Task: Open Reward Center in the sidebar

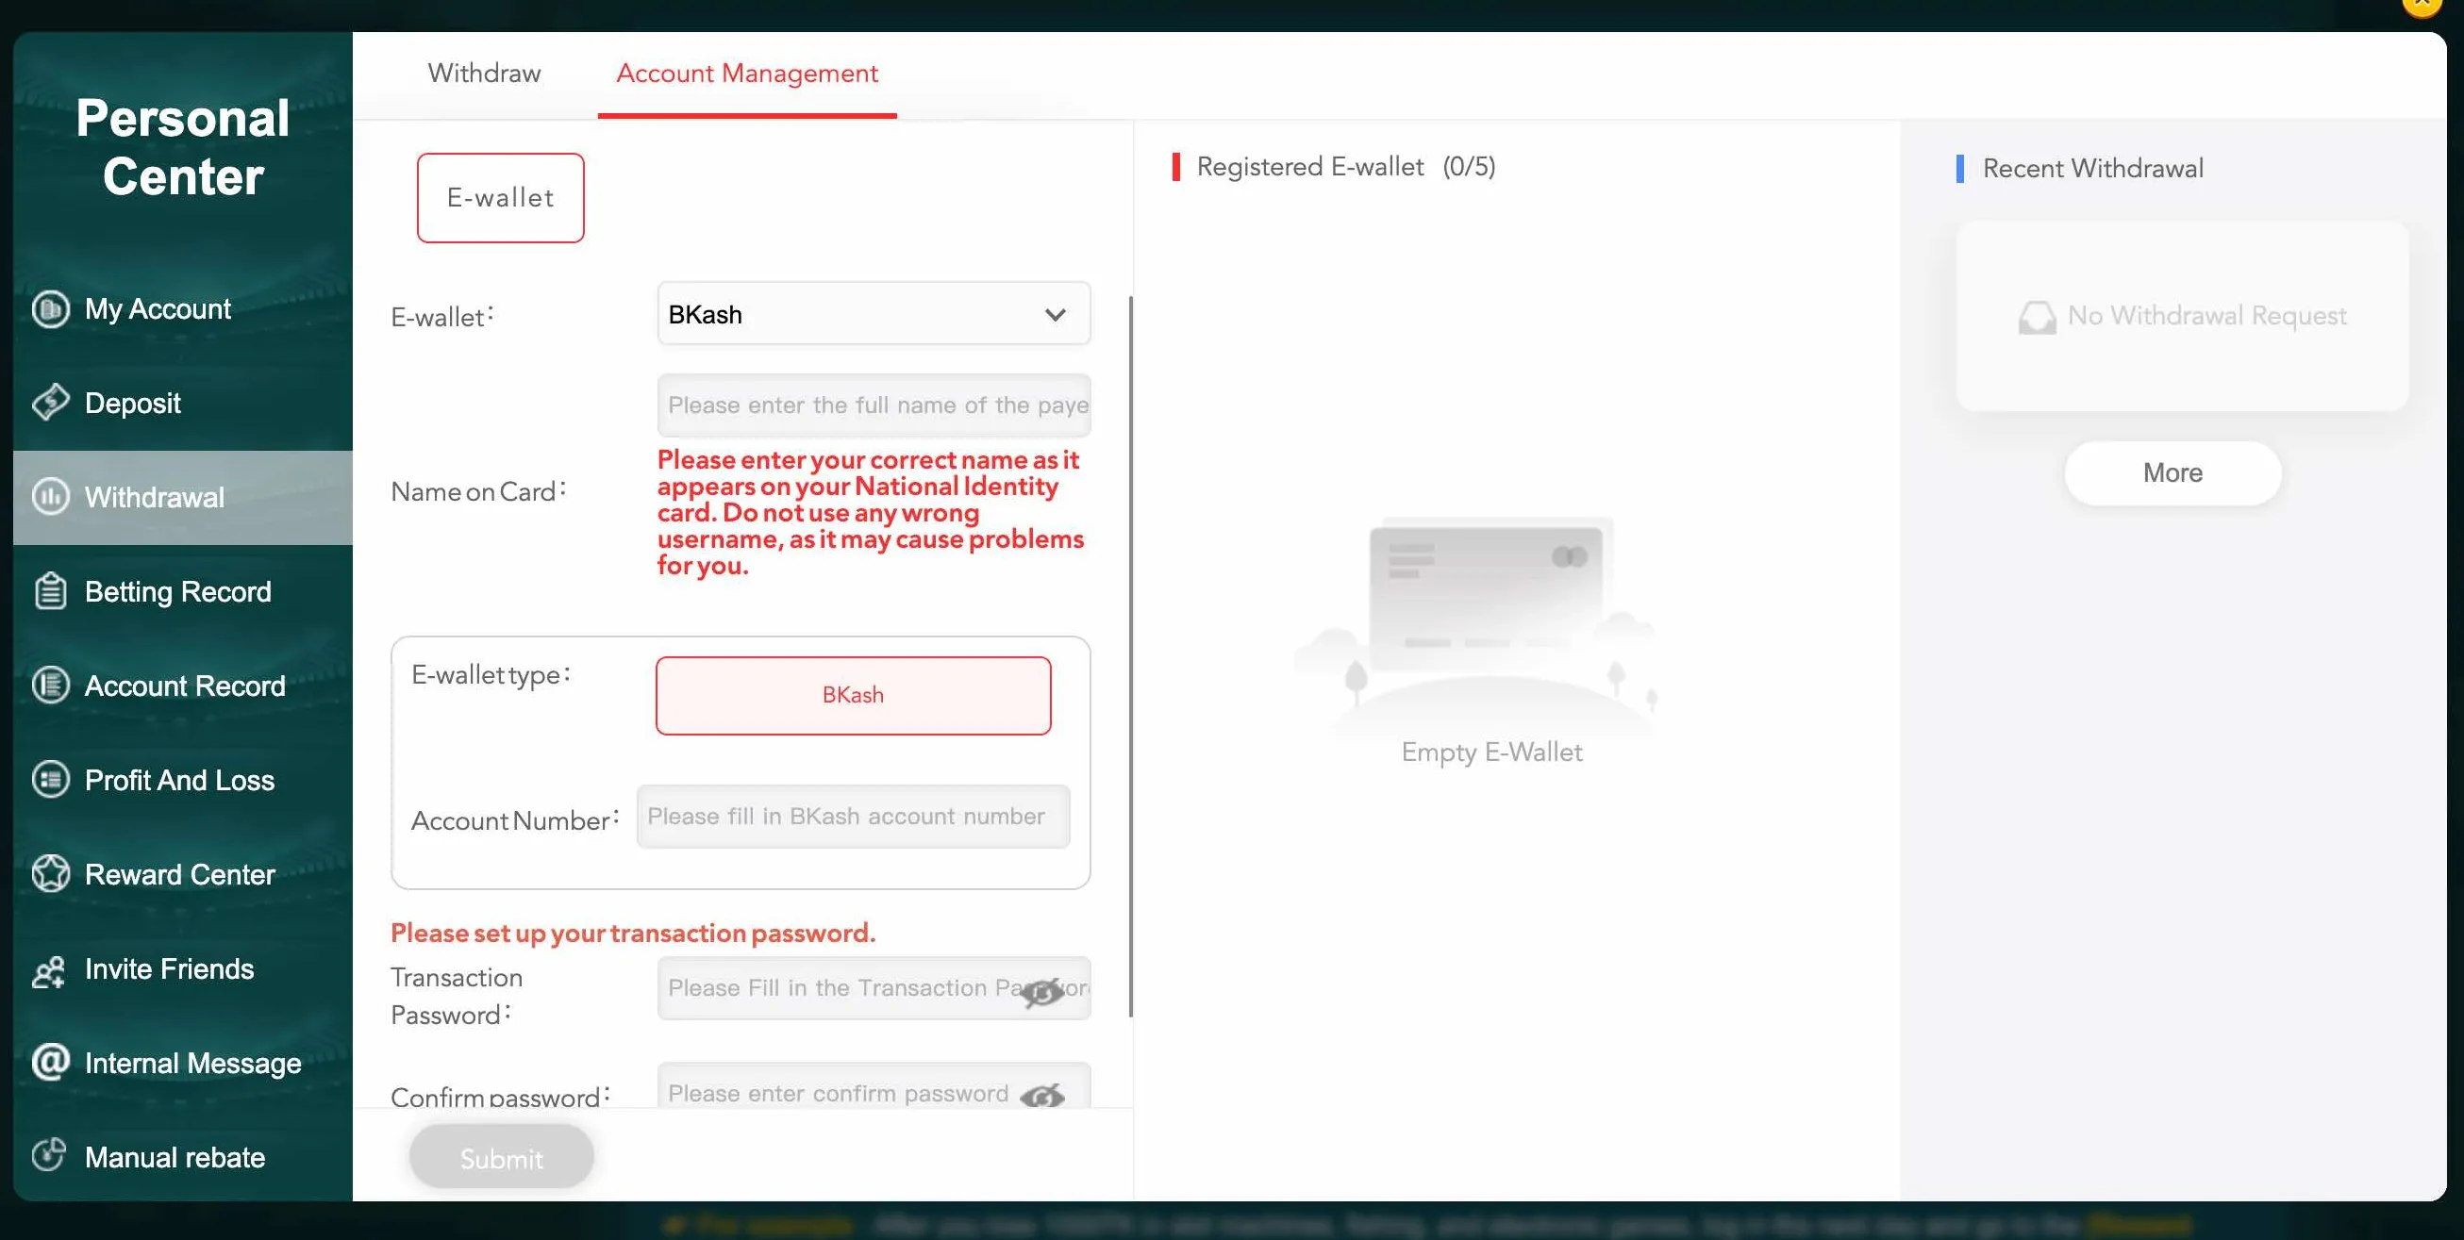Action: [x=183, y=874]
